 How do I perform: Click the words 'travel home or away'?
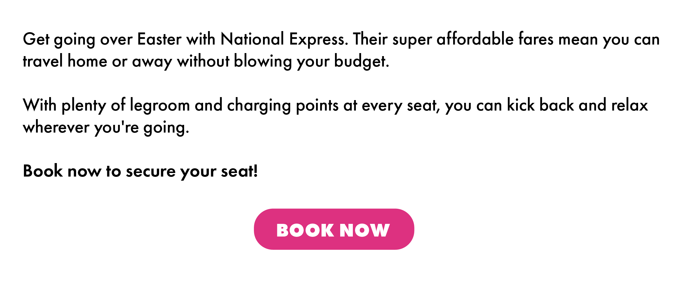97,62
